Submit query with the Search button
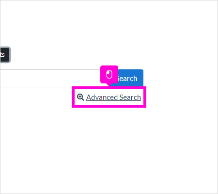 tap(127, 79)
